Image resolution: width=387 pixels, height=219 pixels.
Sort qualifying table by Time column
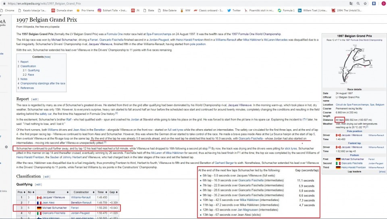click(102, 192)
